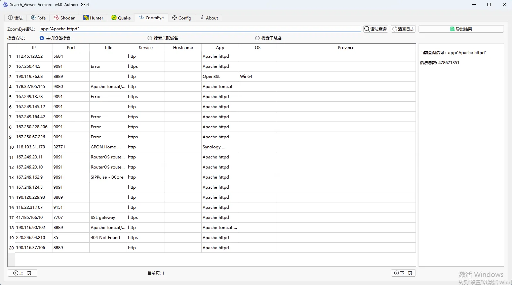The image size is (512, 285).
Task: Select IP cell 167.249.13.78
Action: [34, 97]
